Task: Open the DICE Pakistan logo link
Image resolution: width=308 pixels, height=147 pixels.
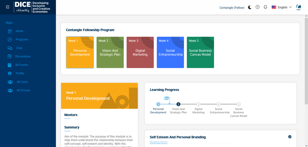Action: [x=32, y=7]
